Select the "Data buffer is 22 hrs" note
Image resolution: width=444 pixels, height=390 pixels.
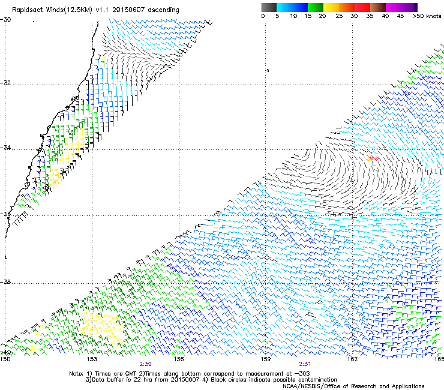(x=142, y=380)
